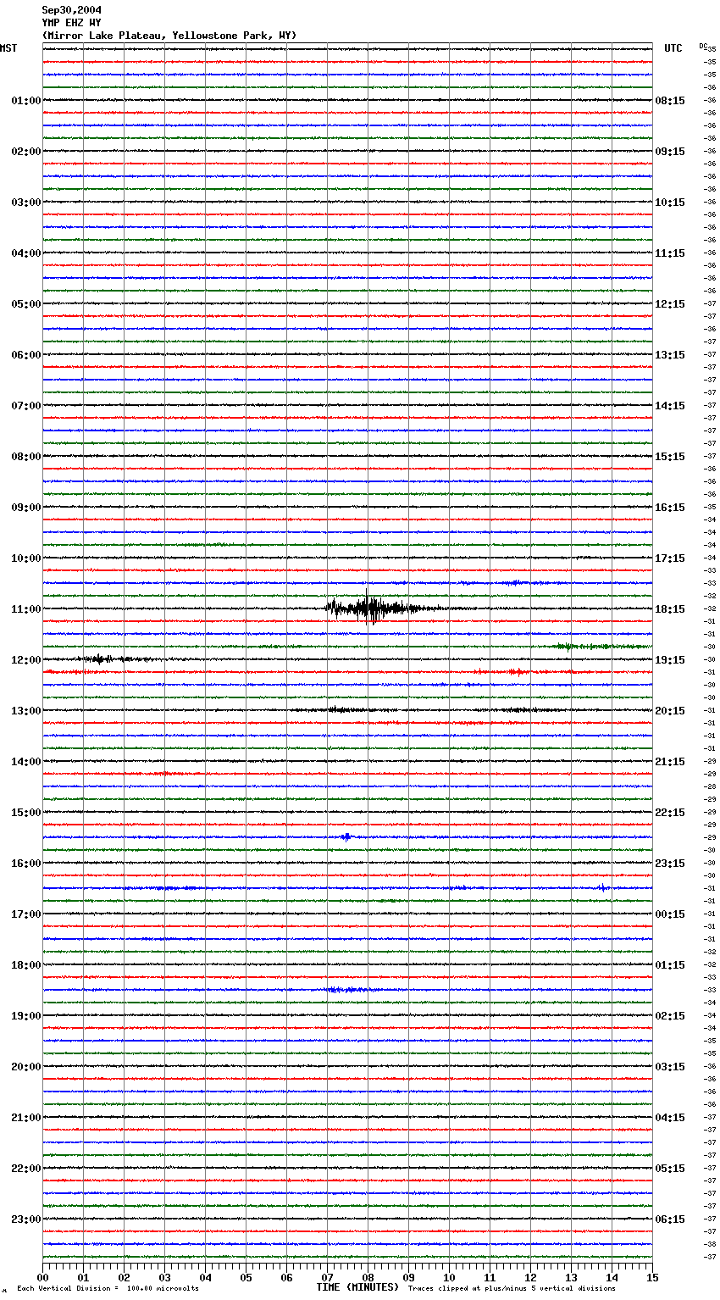This screenshot has height=1300, width=720.
Task: Click the 11:15 UTC time label
Action: point(670,253)
